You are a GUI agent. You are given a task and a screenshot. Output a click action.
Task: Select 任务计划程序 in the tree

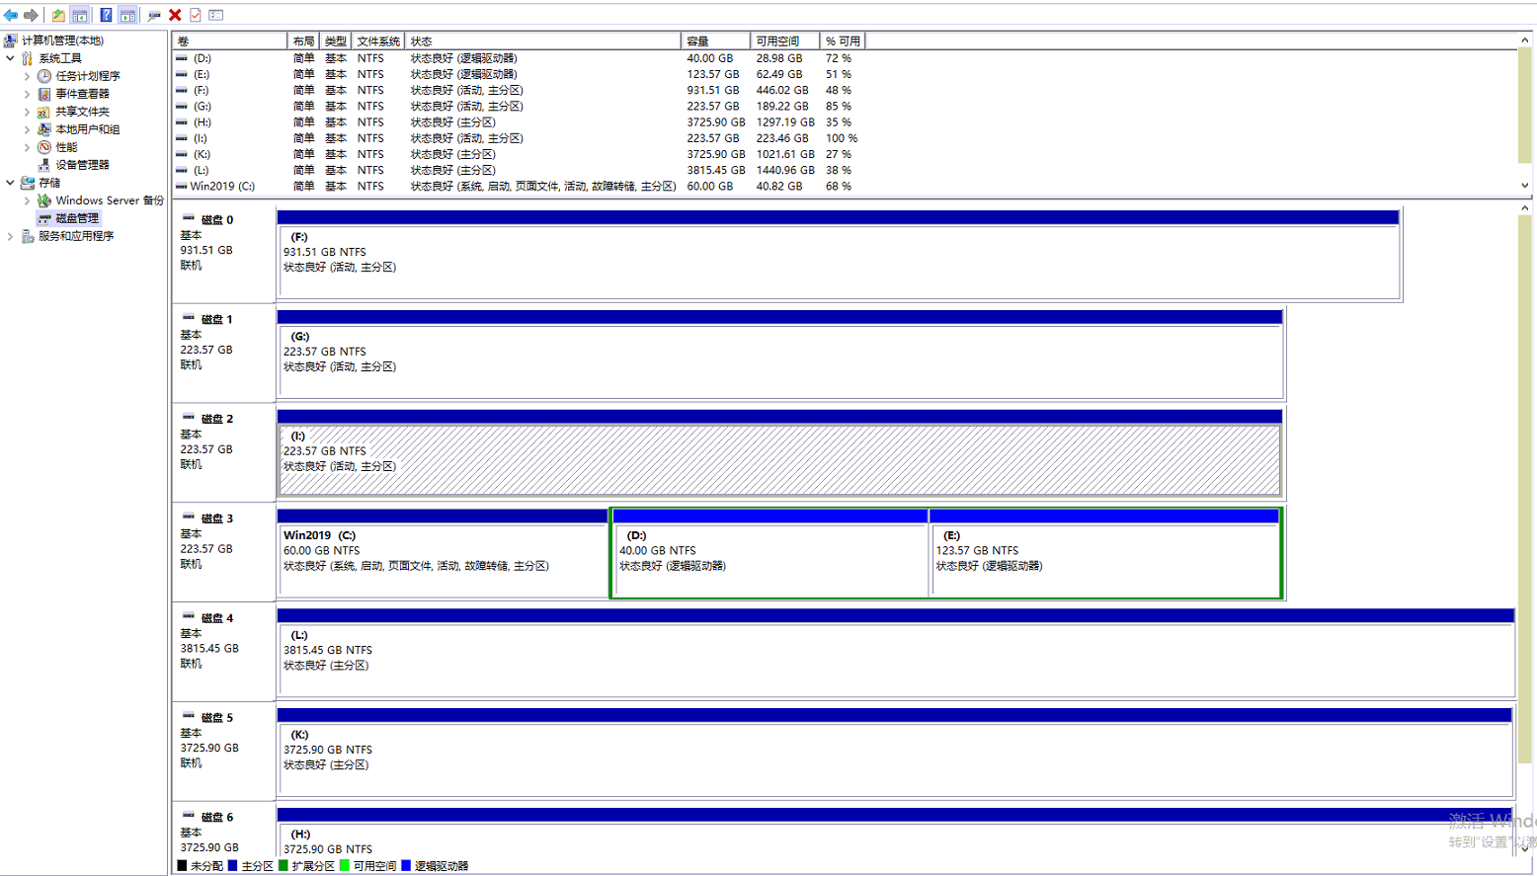click(88, 76)
